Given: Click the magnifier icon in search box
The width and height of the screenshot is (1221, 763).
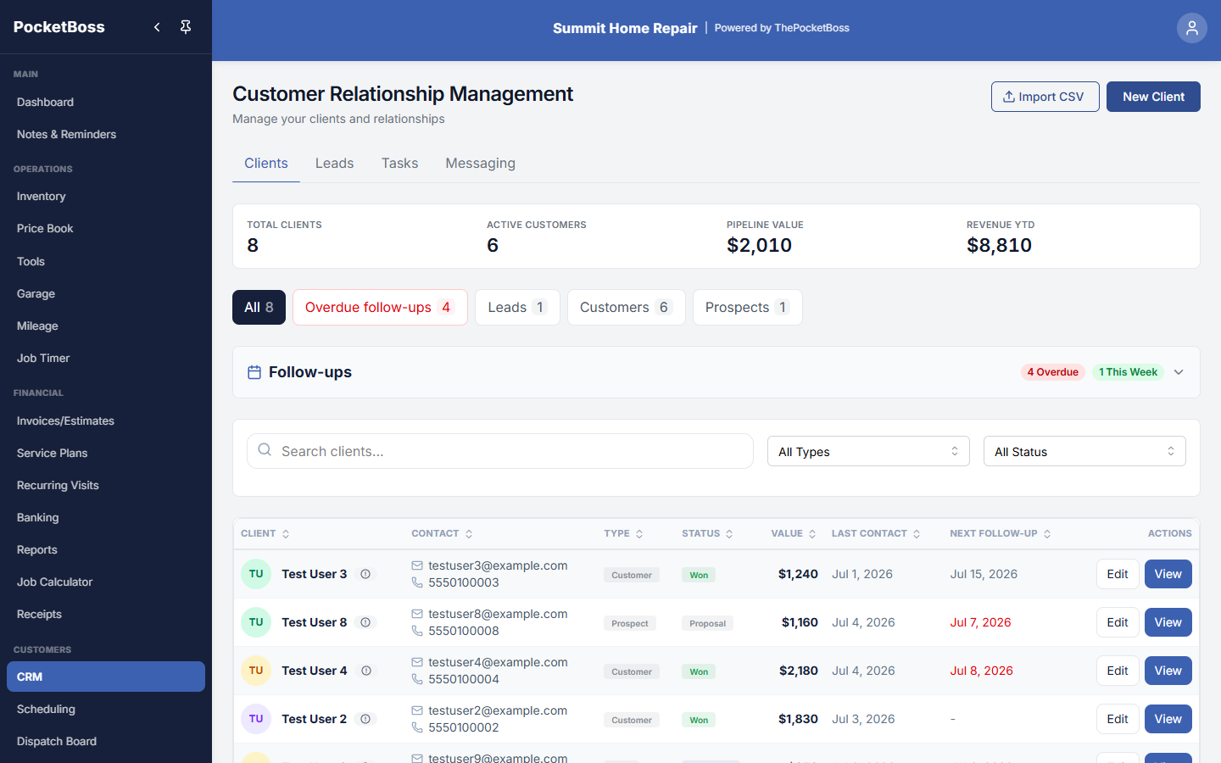Looking at the screenshot, I should [265, 450].
